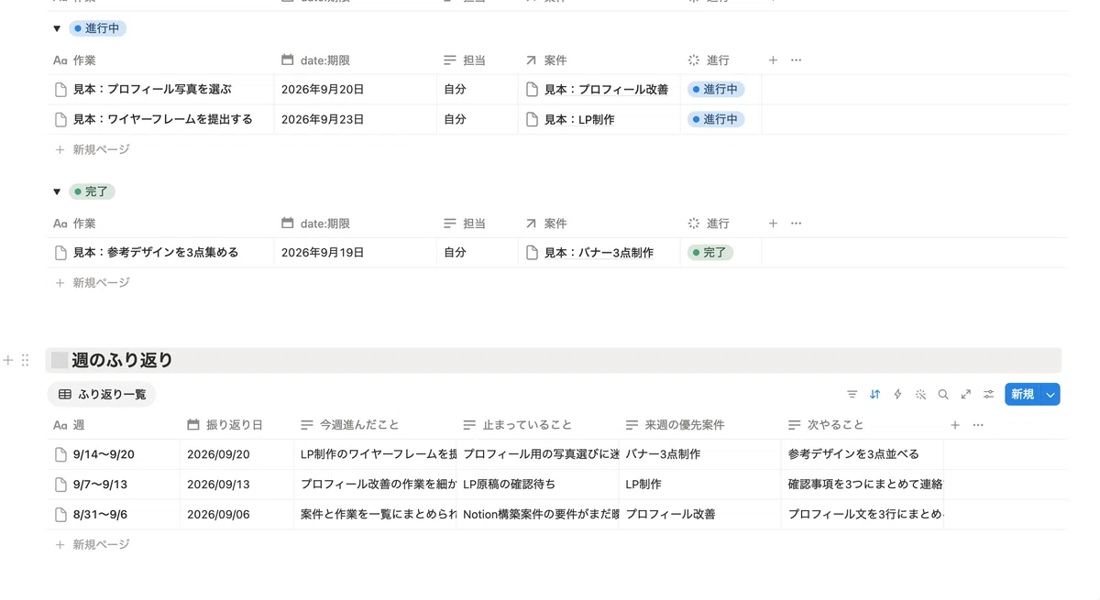The width and height of the screenshot is (1100, 600).
Task: Collapse the 進行中 group triangle
Action: (x=57, y=29)
